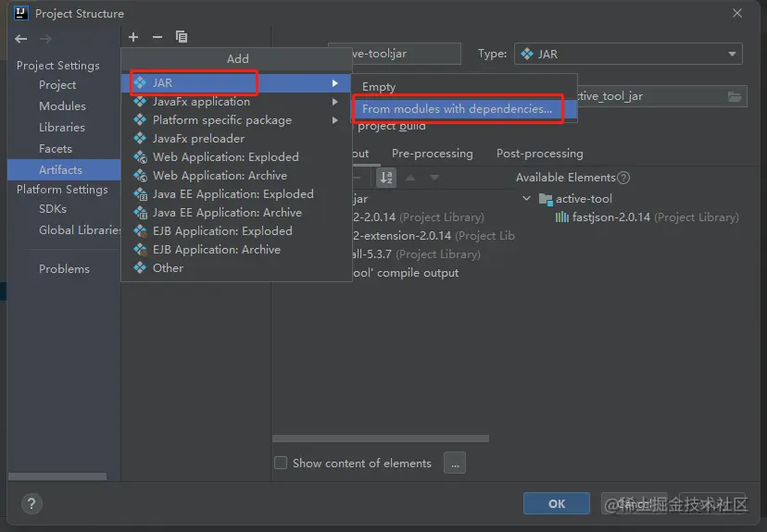
Task: Open Project settings page
Action: pyautogui.click(x=57, y=85)
